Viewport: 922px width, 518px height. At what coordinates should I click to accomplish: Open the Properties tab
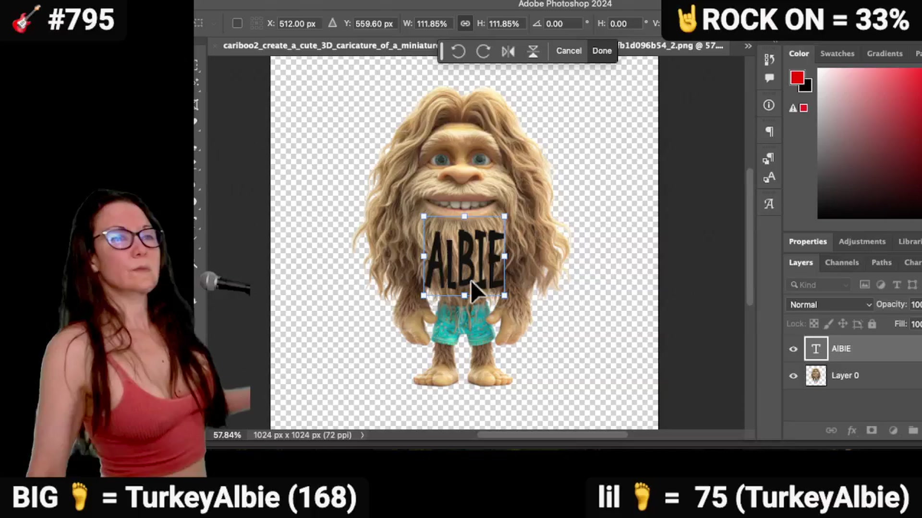(x=808, y=242)
